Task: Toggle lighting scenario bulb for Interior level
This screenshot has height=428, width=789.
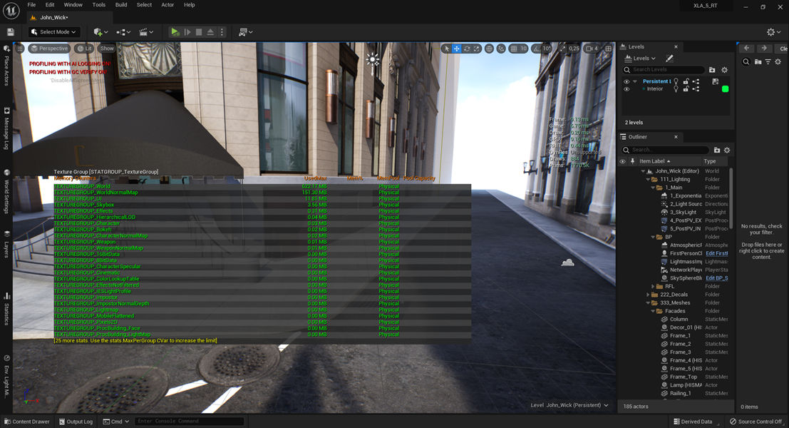Action: 676,89
